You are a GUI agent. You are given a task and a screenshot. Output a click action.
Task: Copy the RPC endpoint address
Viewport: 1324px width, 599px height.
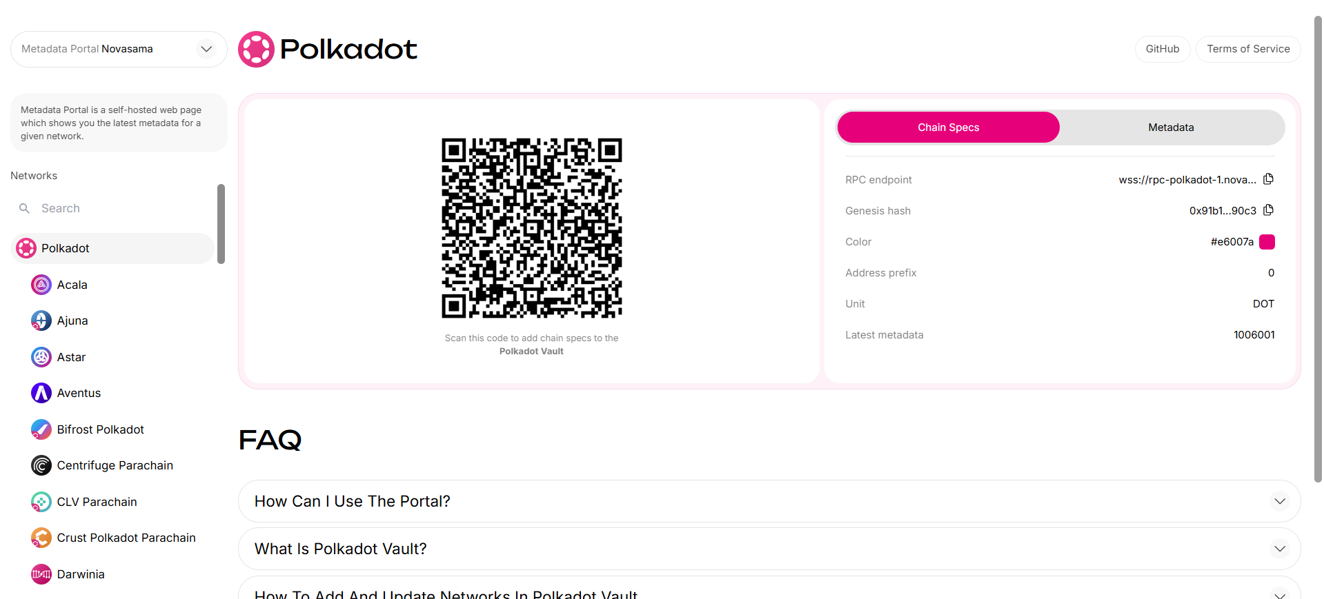1268,179
